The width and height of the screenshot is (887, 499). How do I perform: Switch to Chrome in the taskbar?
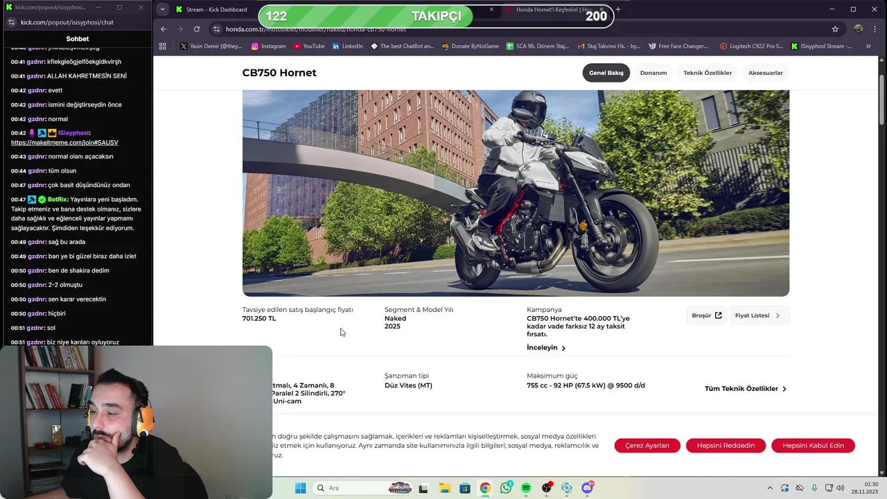pyautogui.click(x=485, y=488)
